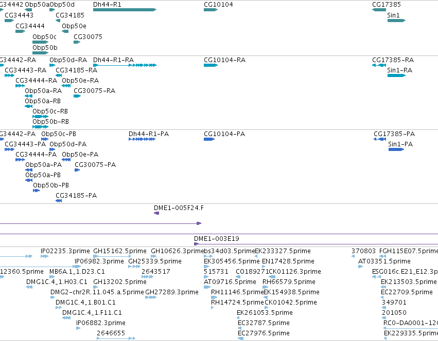Select the CG30075 gene label
The width and height of the screenshot is (438, 341).
88,37
